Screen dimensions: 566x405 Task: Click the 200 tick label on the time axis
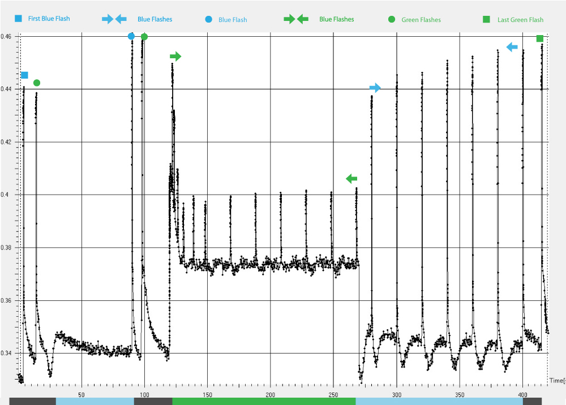pos(271,393)
